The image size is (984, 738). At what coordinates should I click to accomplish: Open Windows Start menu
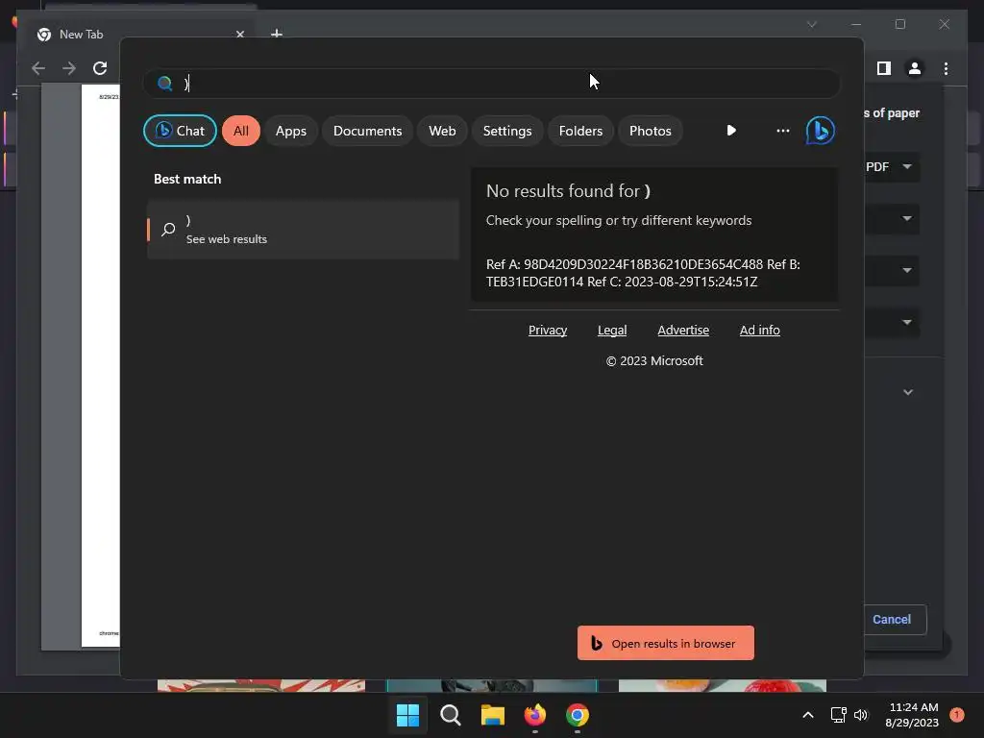[x=407, y=715]
